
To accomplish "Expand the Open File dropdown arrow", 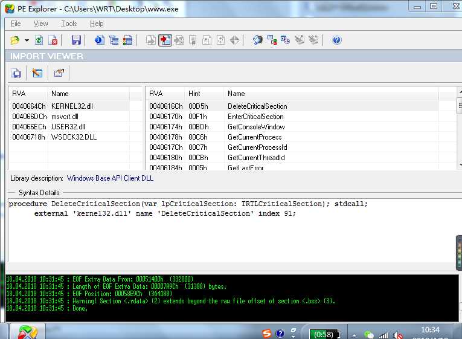I will tap(27, 40).
